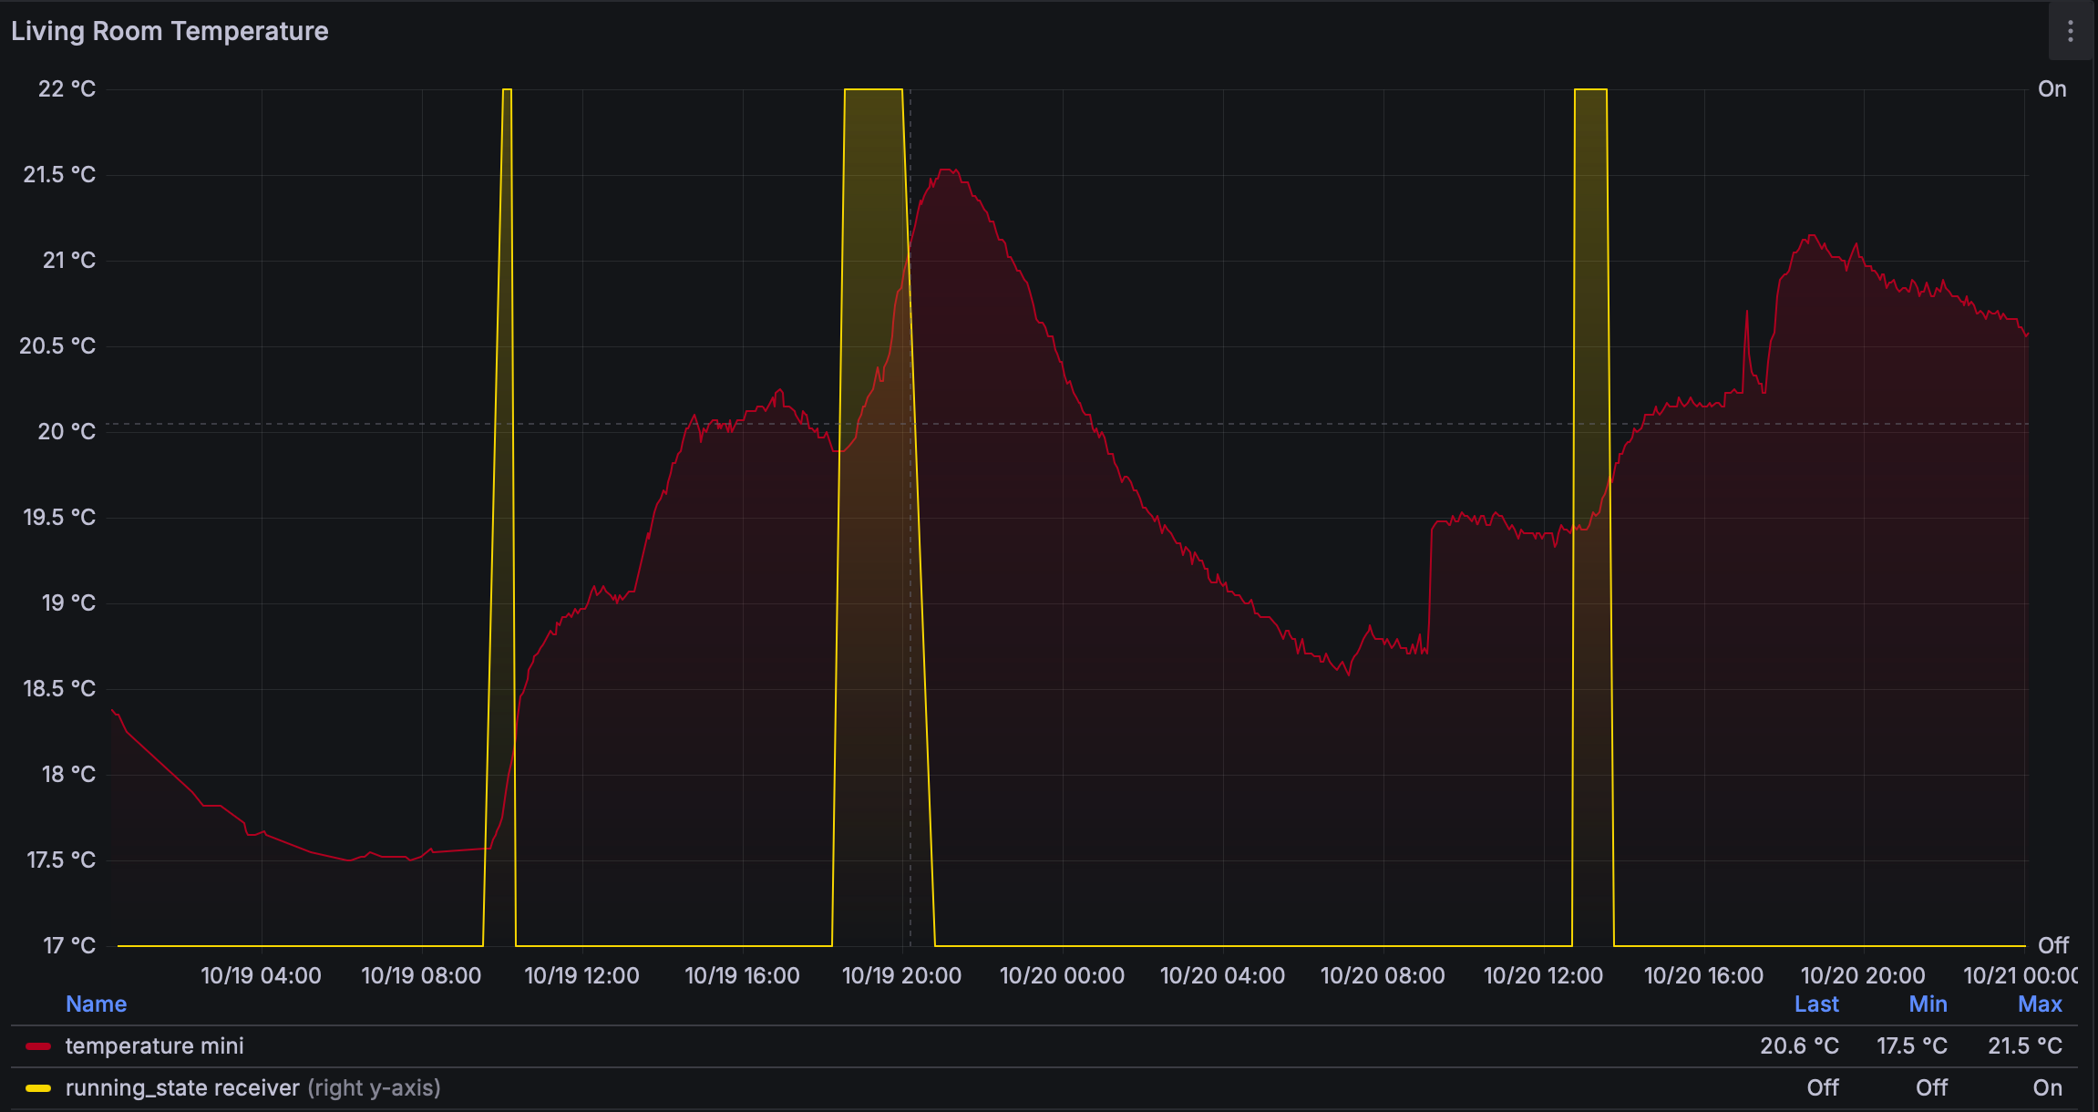Toggle the running_state receiver series visibility
This screenshot has width=2098, height=1112.
[182, 1088]
